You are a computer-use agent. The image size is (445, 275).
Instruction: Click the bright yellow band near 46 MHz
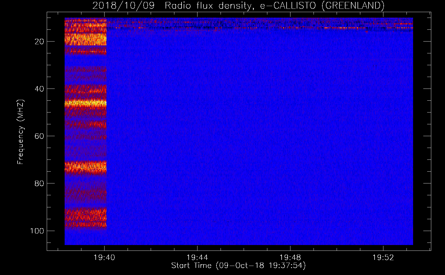86,103
